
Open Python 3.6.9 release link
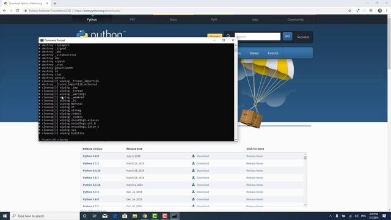pyautogui.click(x=91, y=156)
